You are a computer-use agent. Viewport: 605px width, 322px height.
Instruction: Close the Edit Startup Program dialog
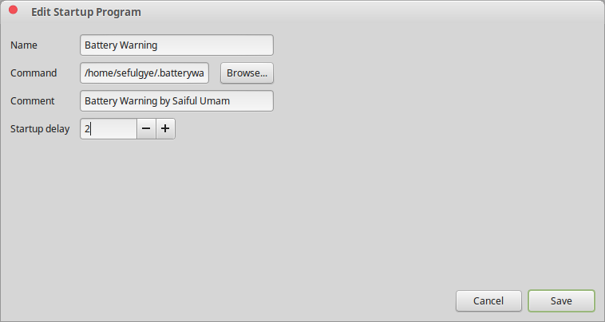[x=14, y=11]
